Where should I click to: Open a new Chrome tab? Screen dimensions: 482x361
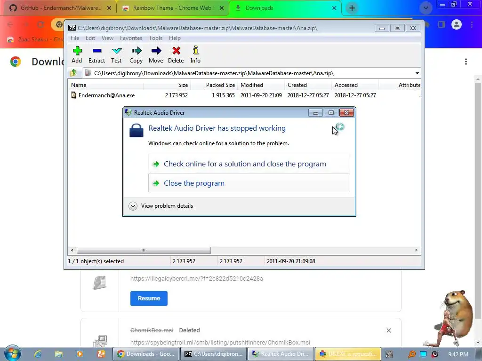pos(352,8)
